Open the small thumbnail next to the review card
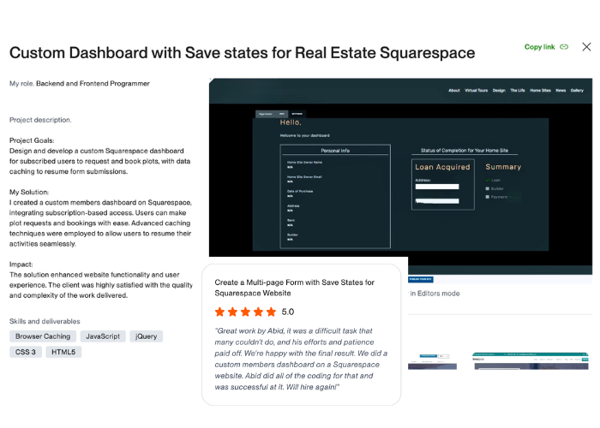The height and width of the screenshot is (428, 600). pyautogui.click(x=432, y=361)
